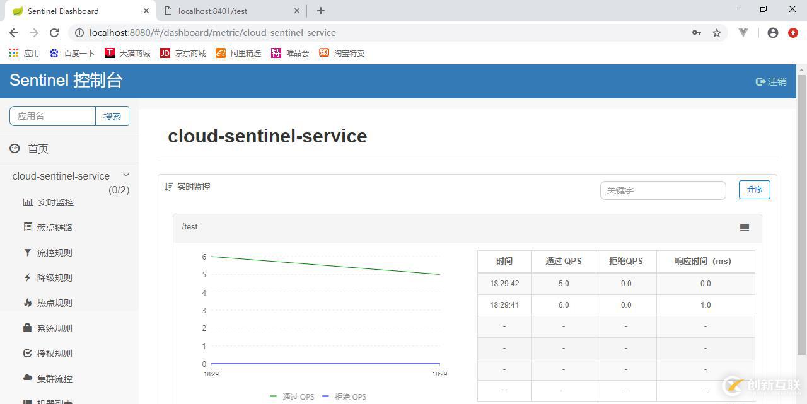Image resolution: width=807 pixels, height=404 pixels.
Task: Click the real-time monitoring bar chart icon
Action: (28, 202)
